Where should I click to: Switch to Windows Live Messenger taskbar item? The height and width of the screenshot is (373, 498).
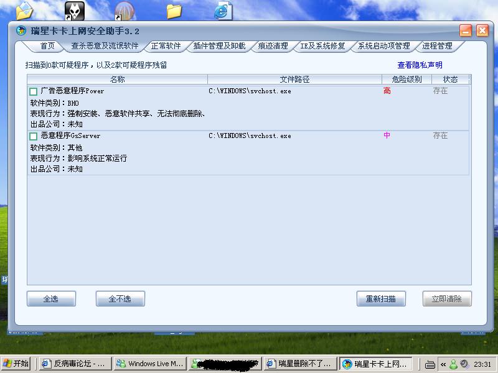pyautogui.click(x=150, y=364)
